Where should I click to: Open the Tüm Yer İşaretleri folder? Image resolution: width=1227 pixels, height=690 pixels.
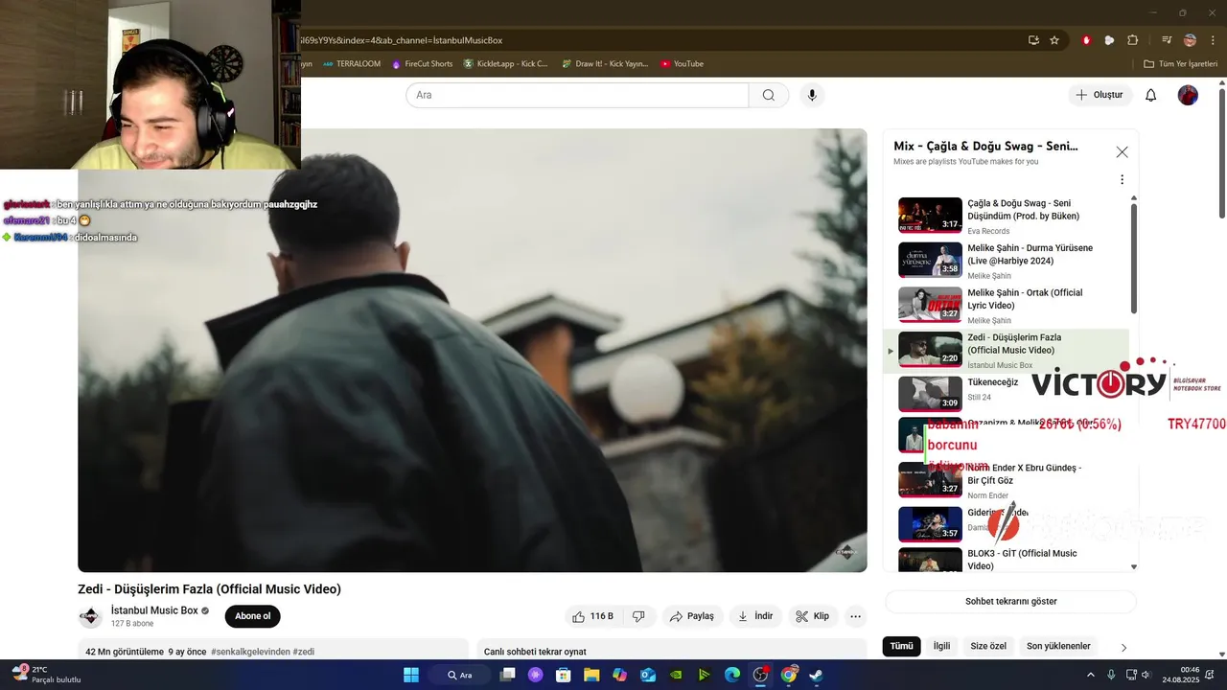1181,64
